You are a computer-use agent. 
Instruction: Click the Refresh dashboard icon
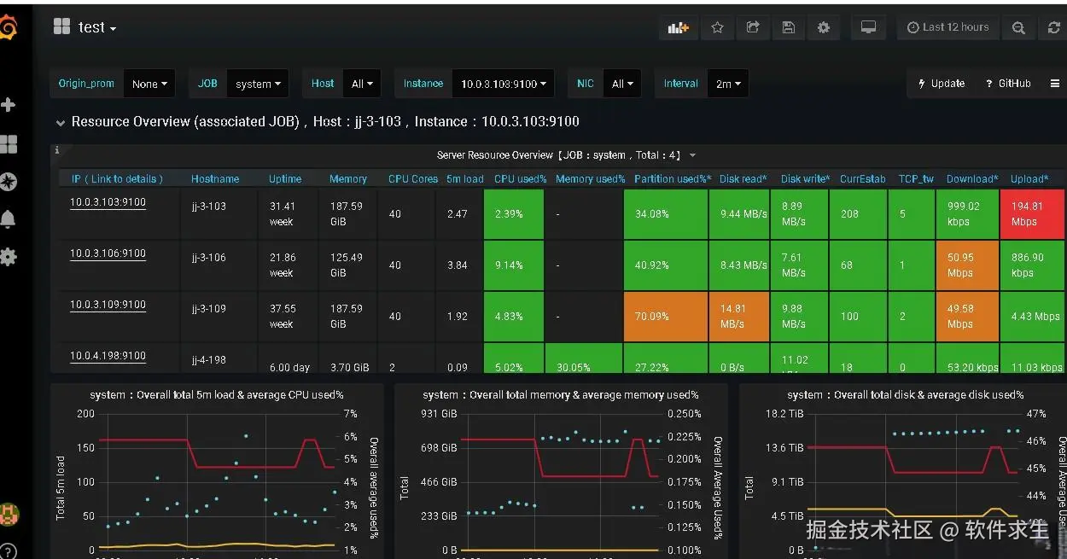(x=1054, y=28)
